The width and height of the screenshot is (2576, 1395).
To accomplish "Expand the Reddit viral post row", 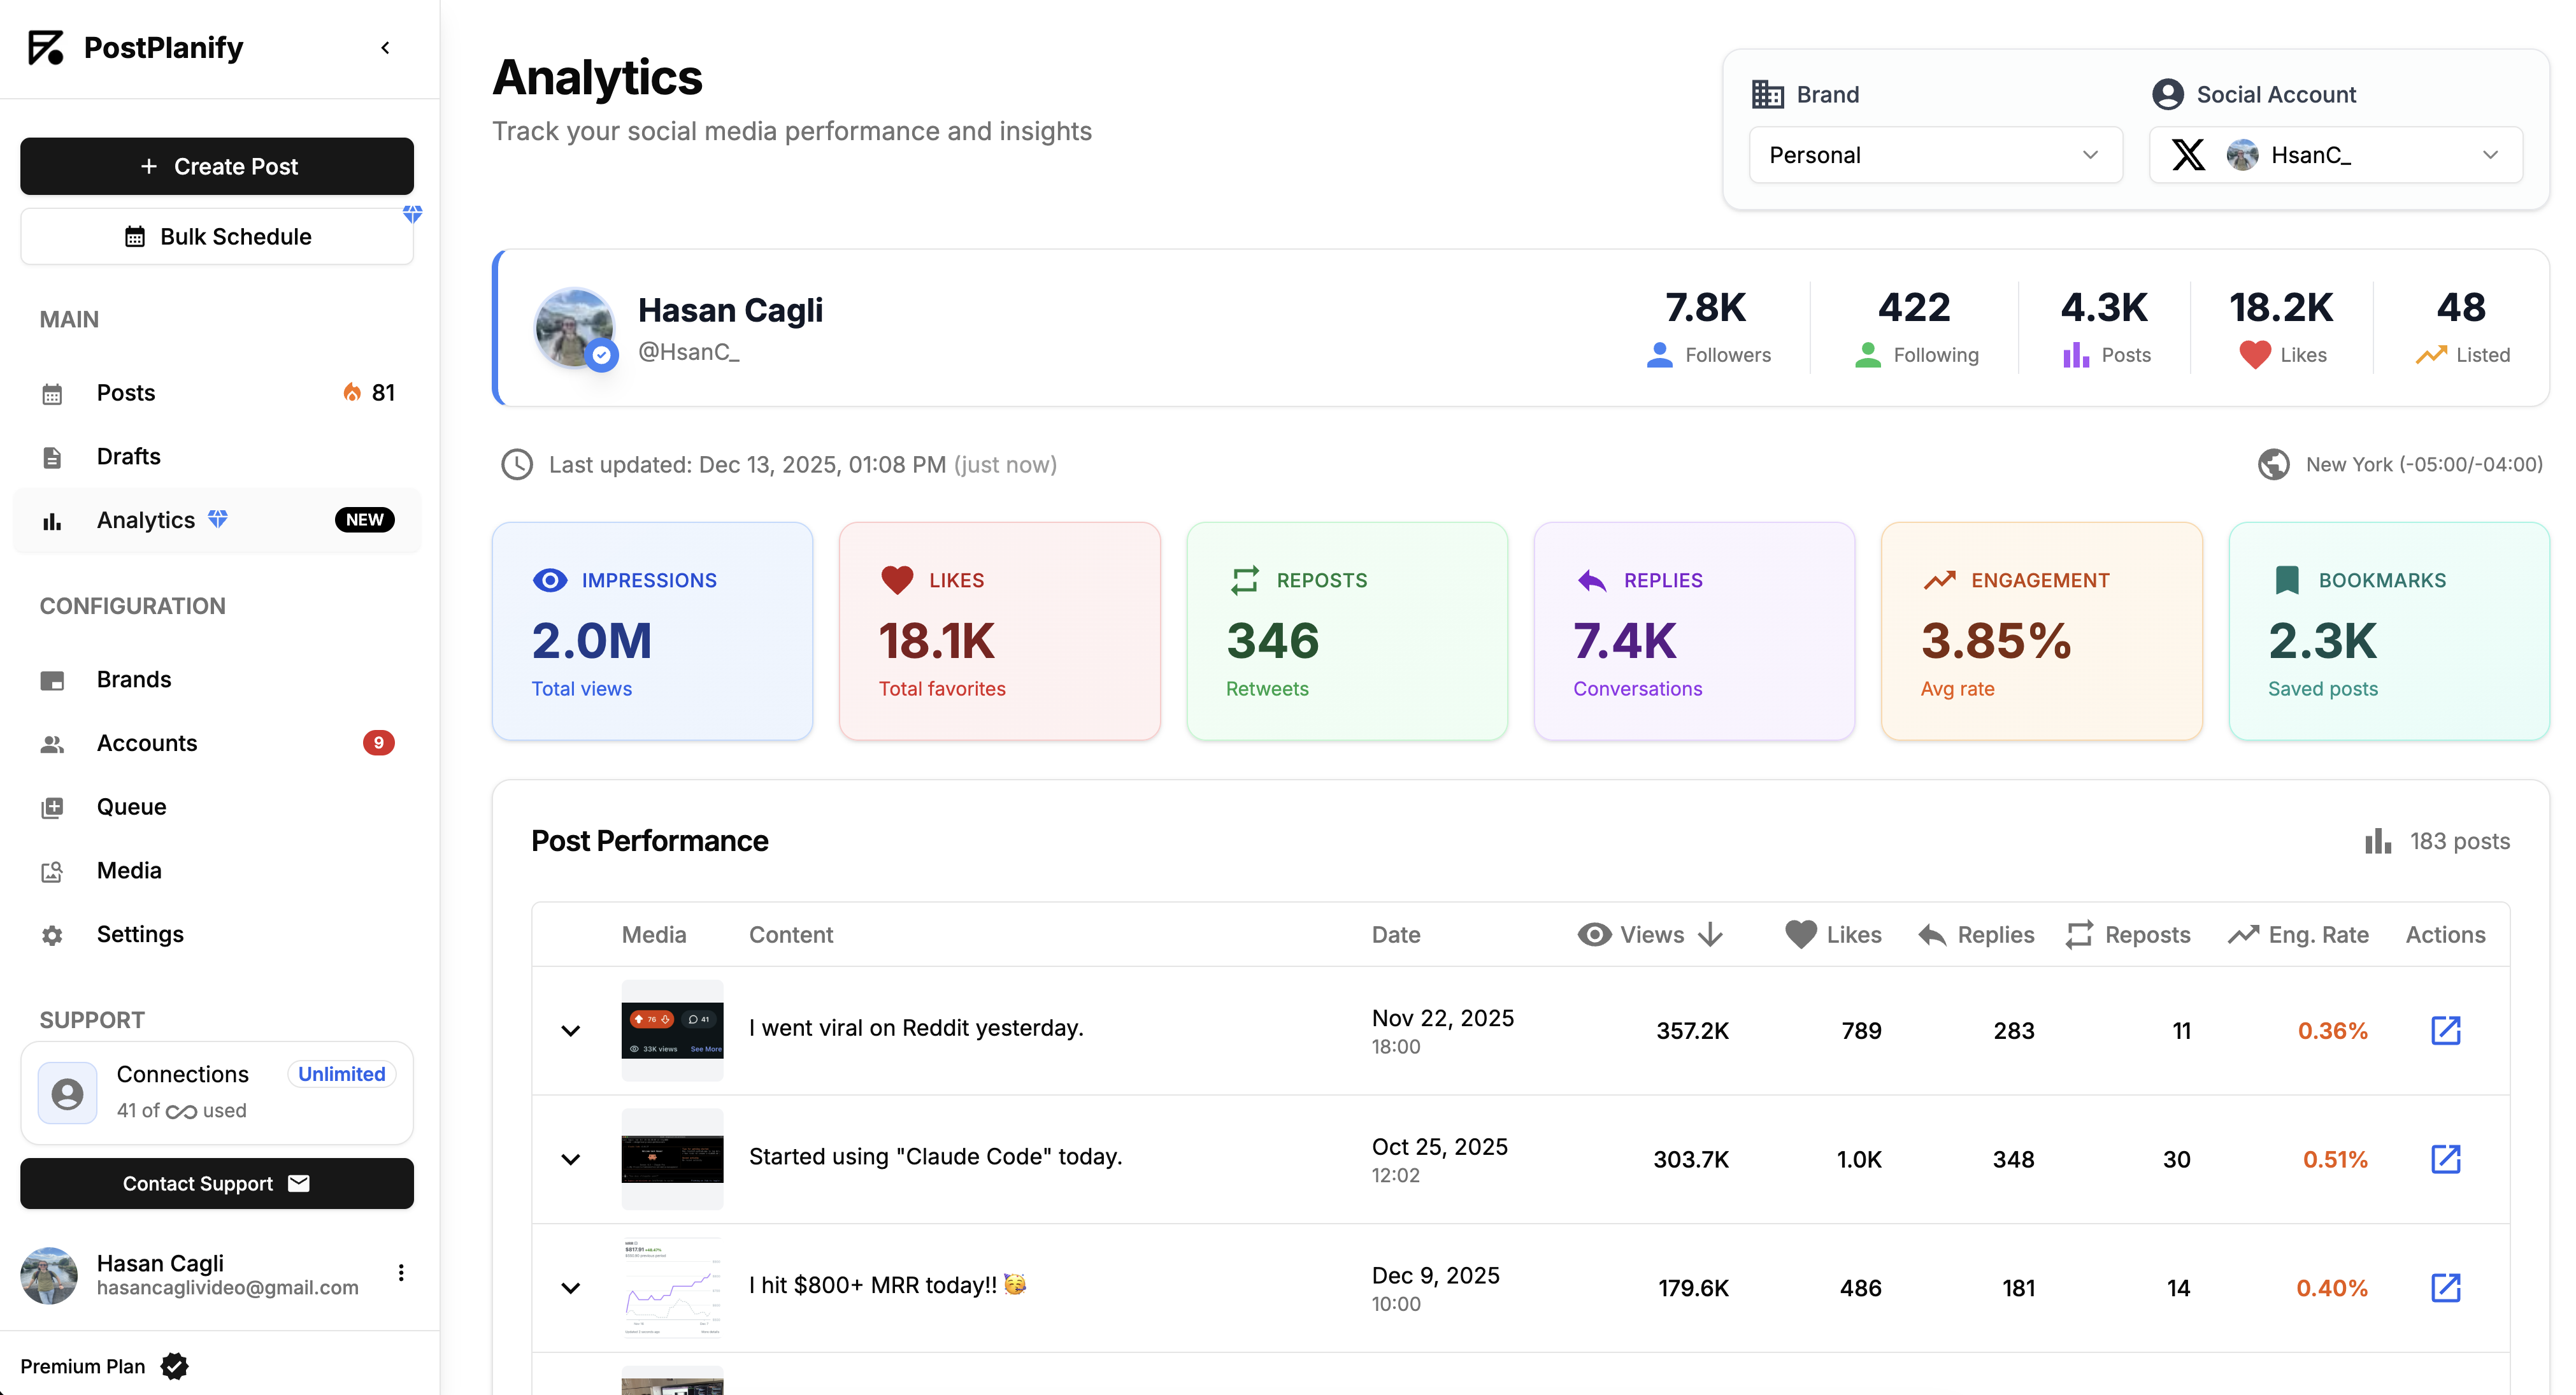I will click(x=571, y=1030).
